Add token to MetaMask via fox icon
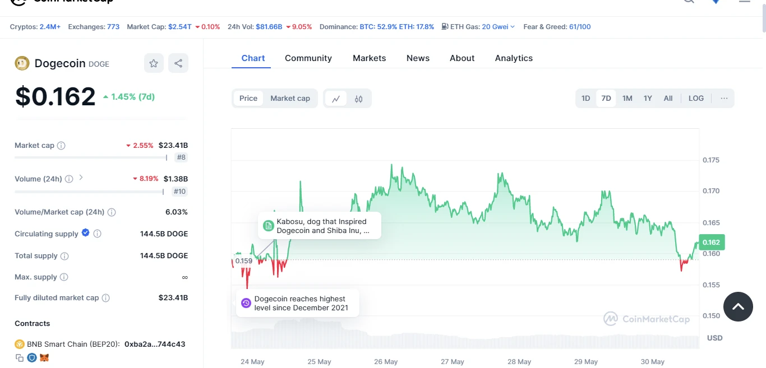The image size is (766, 368). [44, 357]
